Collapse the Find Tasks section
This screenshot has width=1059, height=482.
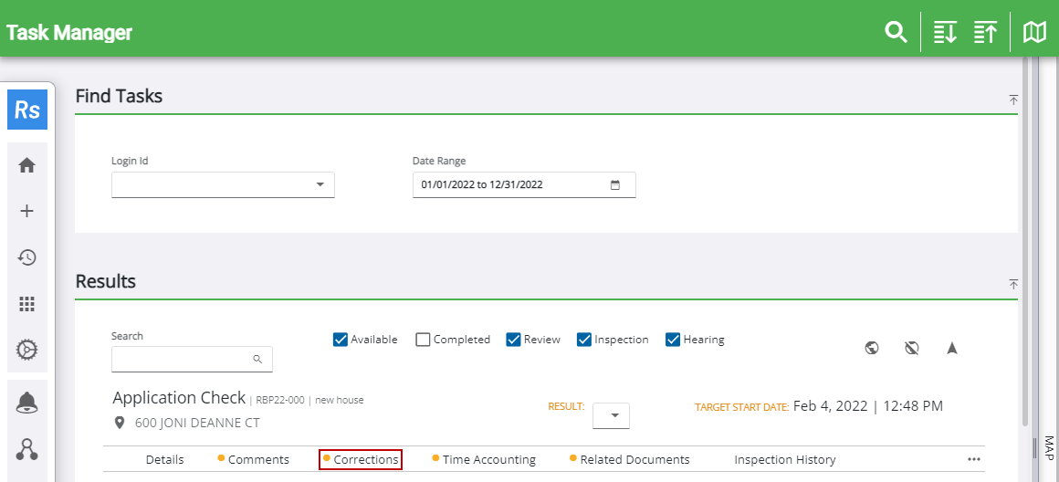tap(1013, 100)
